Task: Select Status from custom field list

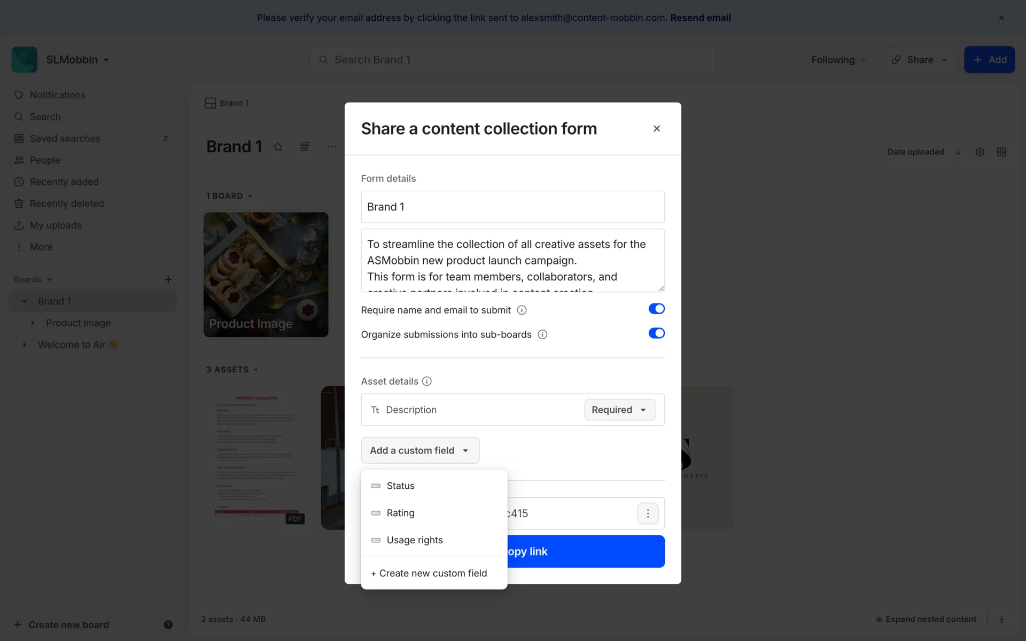Action: (401, 486)
